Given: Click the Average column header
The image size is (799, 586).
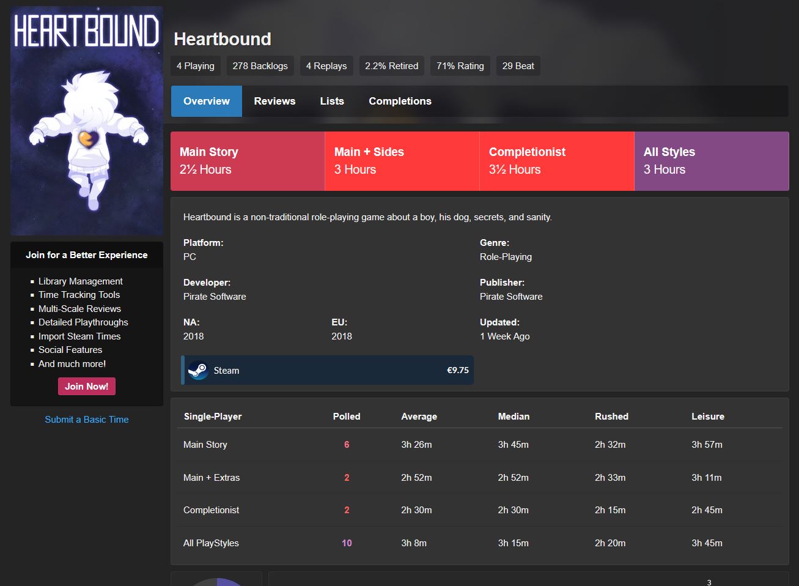Looking at the screenshot, I should tap(419, 417).
